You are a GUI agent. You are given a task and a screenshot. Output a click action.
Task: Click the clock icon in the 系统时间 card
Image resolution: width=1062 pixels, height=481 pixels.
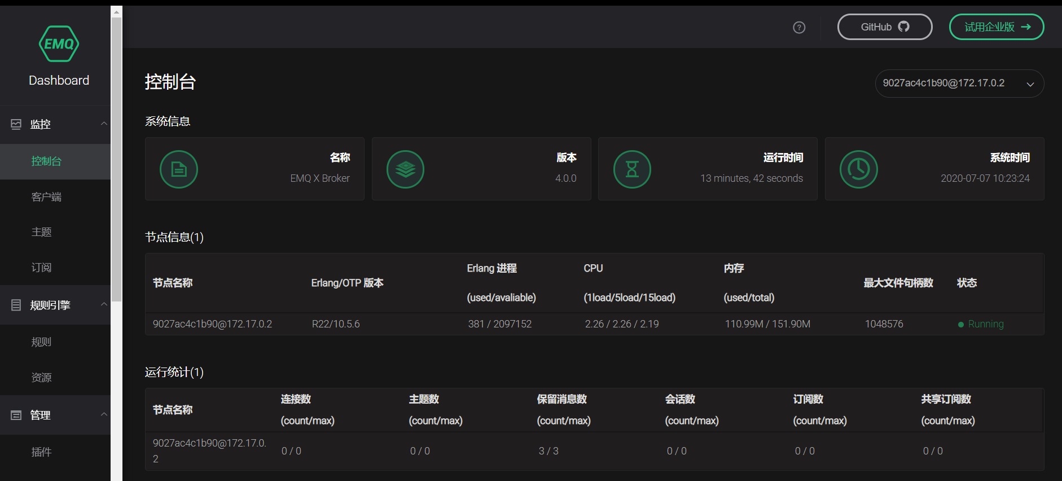coord(859,169)
